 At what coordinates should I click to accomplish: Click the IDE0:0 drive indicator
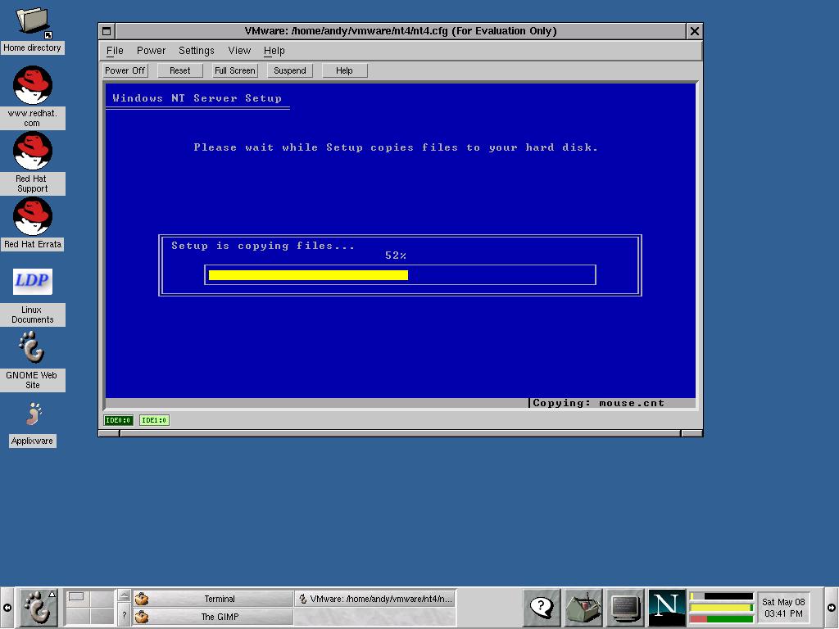pyautogui.click(x=118, y=420)
